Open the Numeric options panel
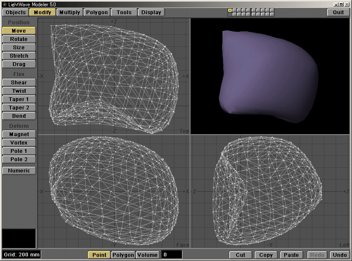The height and width of the screenshot is (261, 352). pyautogui.click(x=18, y=170)
